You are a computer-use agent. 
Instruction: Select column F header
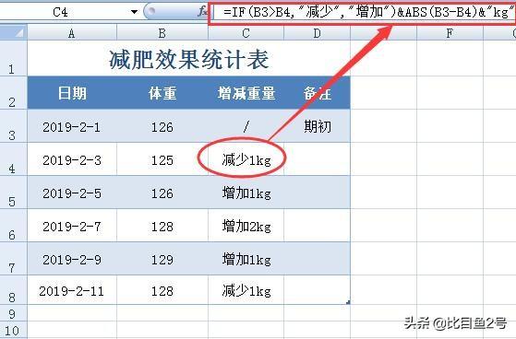[x=450, y=33]
